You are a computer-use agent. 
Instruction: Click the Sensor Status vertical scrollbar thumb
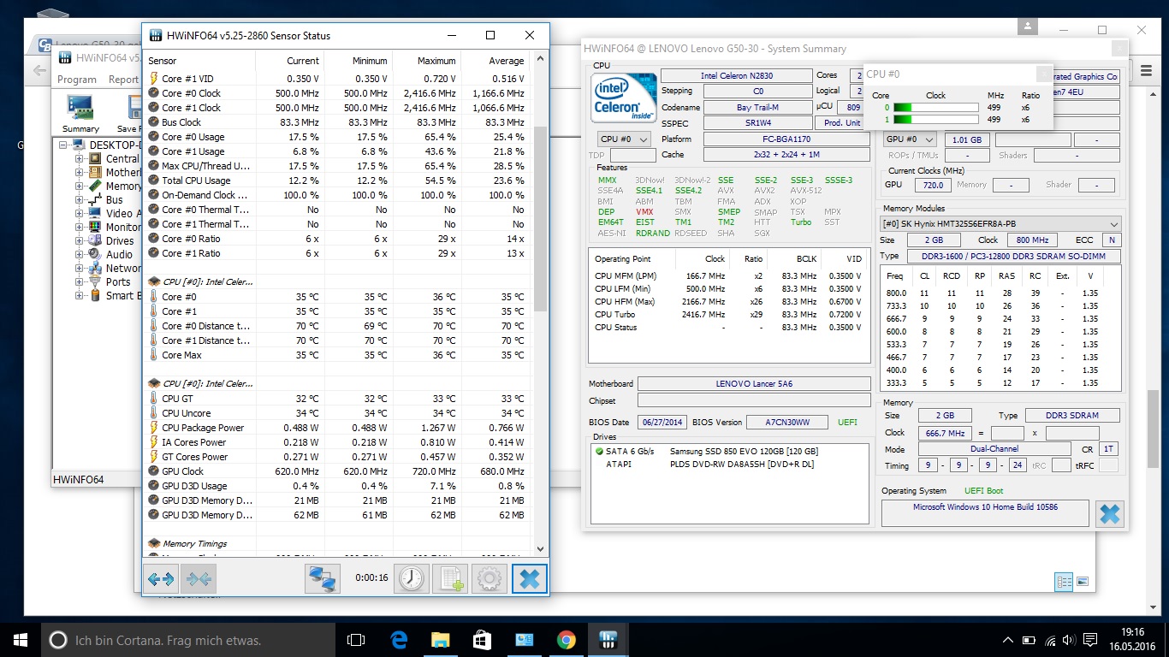coord(540,218)
